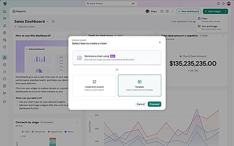Screen dimensions: 234x146
Task: Click the Last updated 2 min ago text
Action: 184,21
